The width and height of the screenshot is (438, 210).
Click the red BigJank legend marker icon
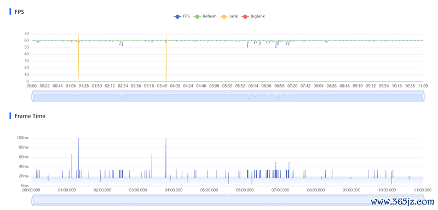(245, 16)
